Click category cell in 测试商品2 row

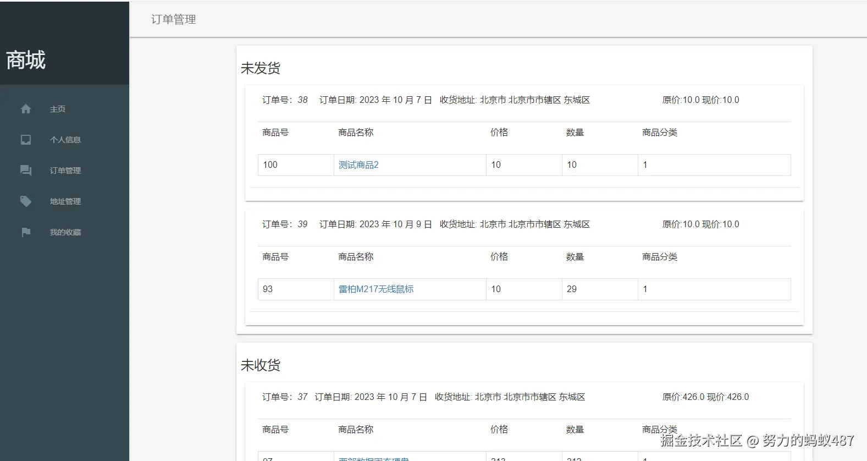(x=714, y=165)
